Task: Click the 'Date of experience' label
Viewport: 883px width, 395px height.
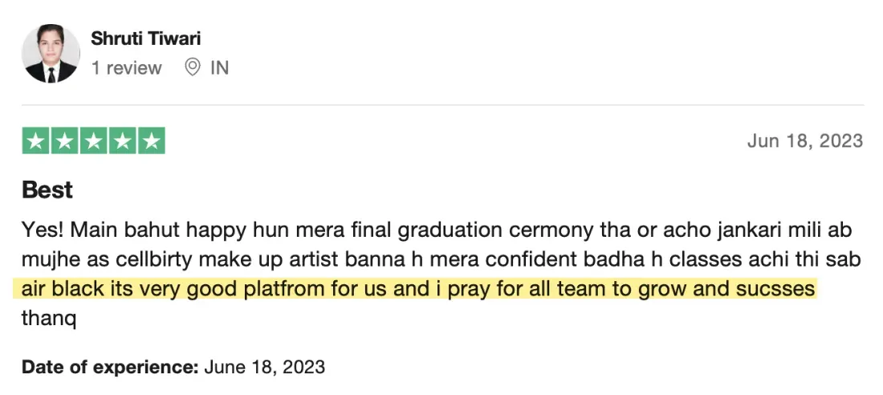Action: tap(110, 368)
